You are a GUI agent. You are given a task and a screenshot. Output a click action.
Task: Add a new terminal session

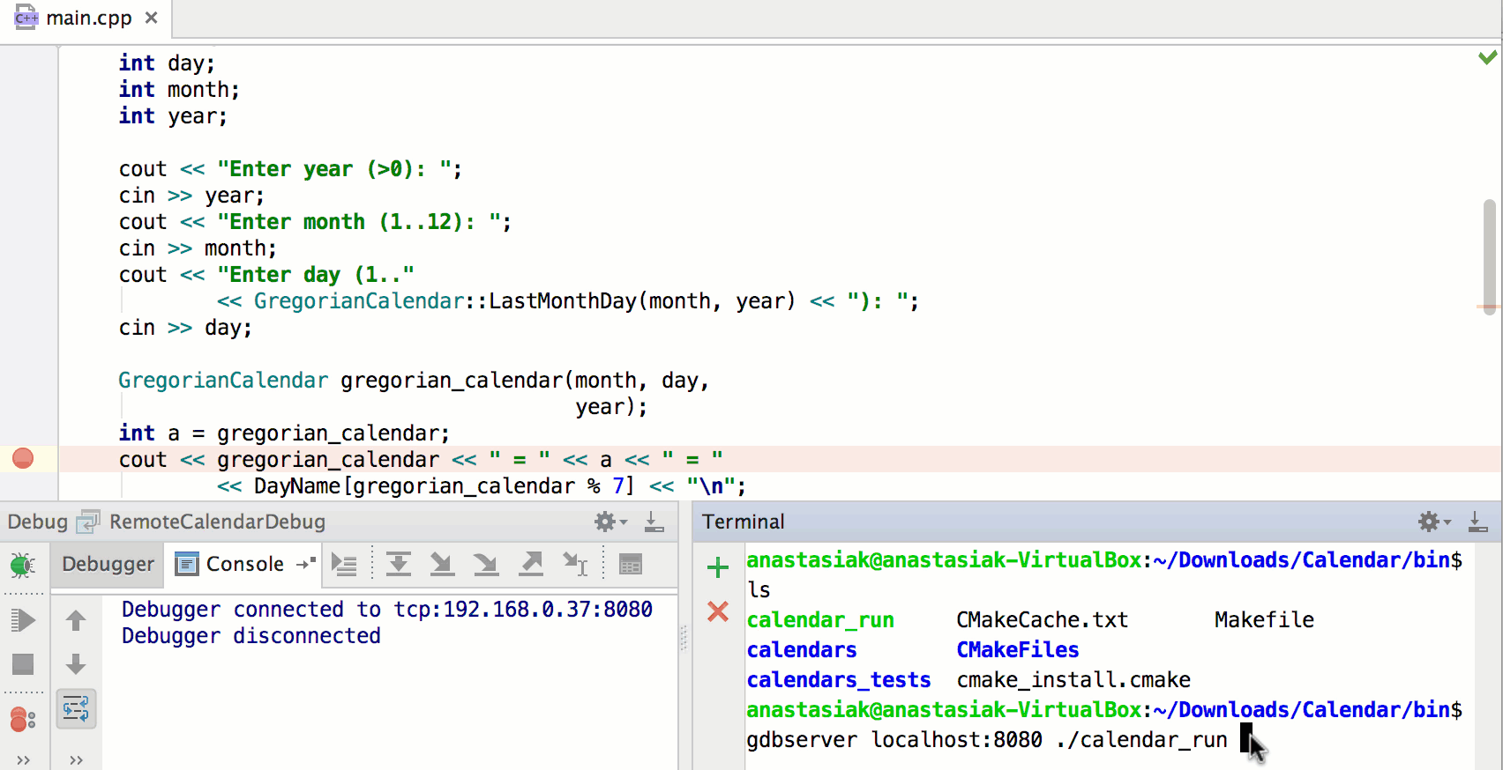[718, 567]
